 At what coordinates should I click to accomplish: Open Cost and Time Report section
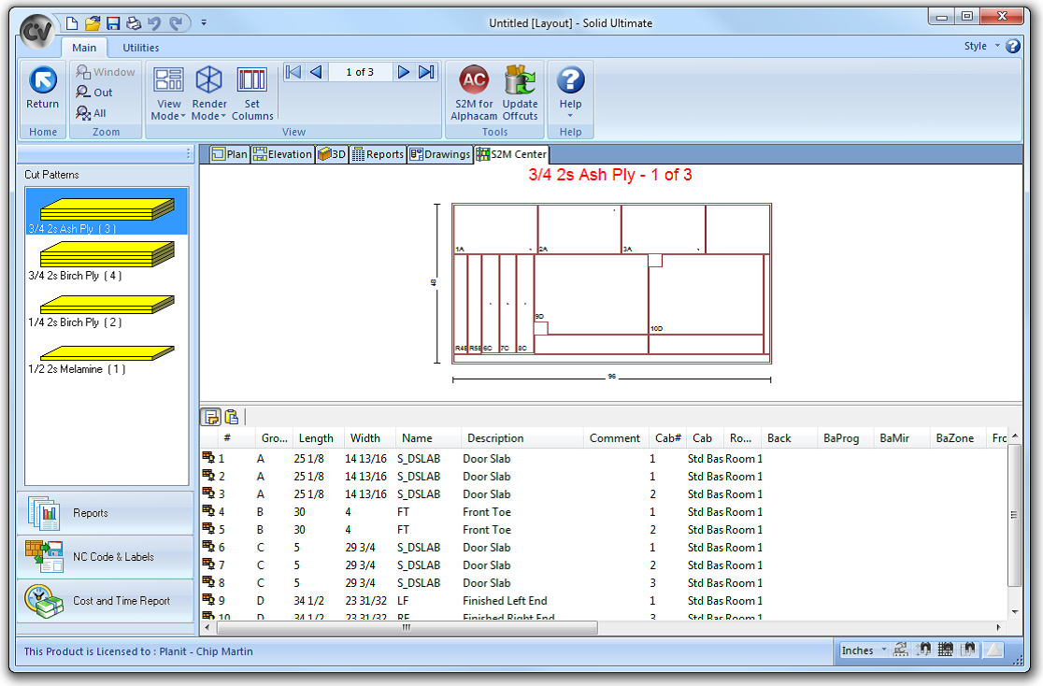[105, 601]
